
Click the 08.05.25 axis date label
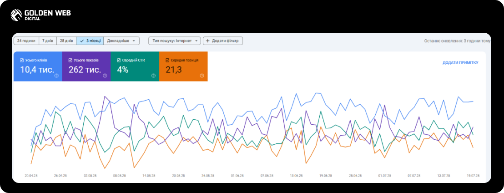point(120,176)
